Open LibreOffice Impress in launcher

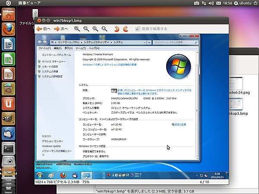(x=9, y=74)
